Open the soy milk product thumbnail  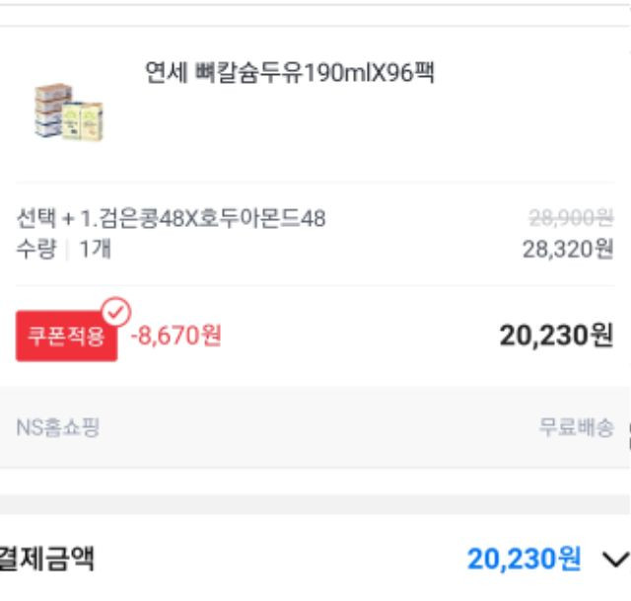69,113
